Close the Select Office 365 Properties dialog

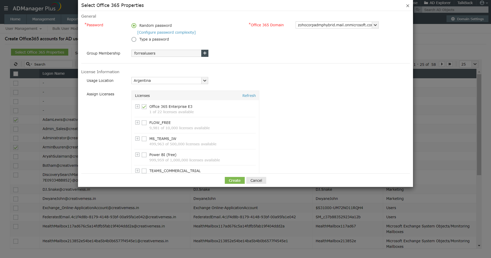point(408,6)
